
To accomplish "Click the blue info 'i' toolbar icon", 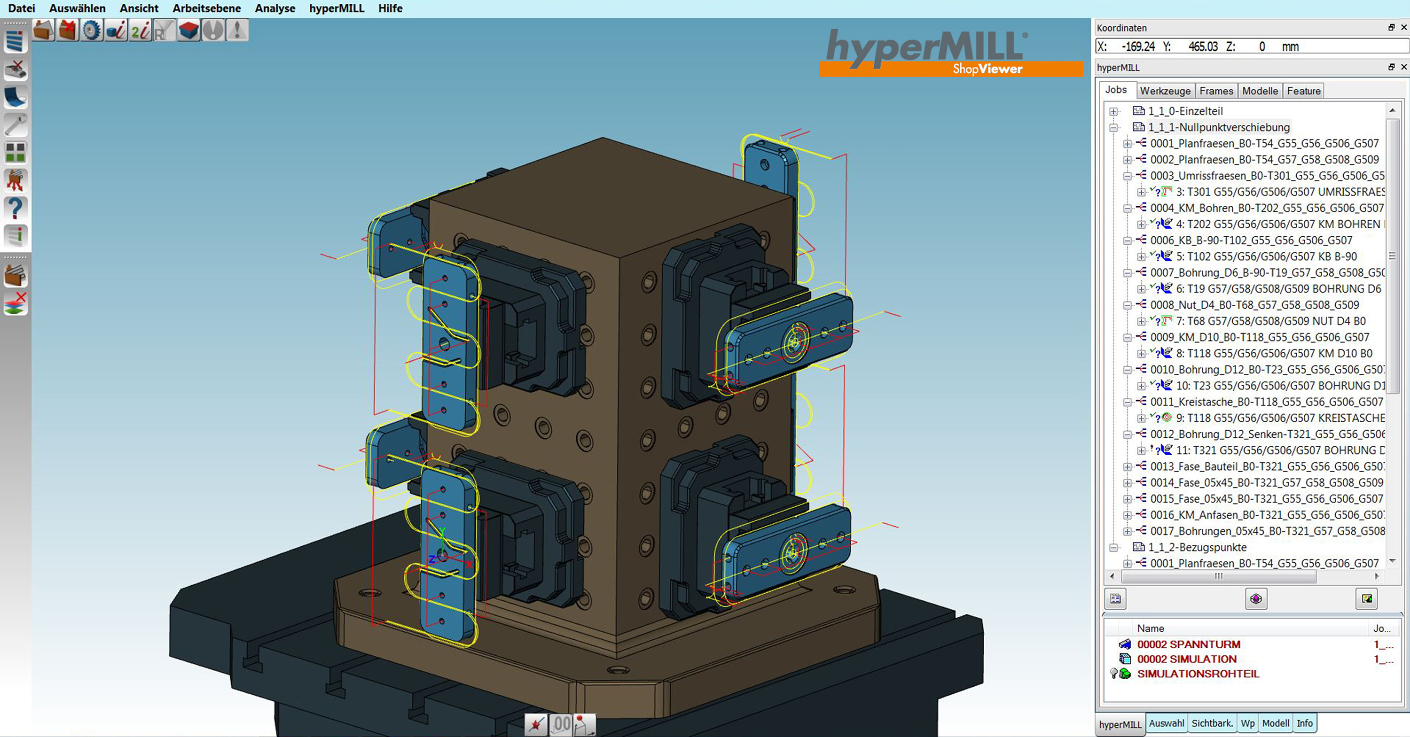I will tap(117, 30).
